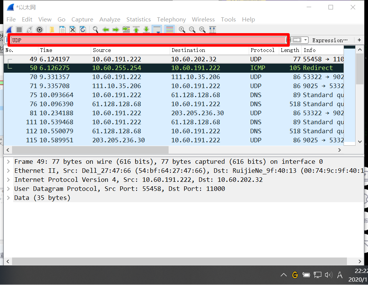
Task: Reset text to normal size
Action: click(202, 30)
